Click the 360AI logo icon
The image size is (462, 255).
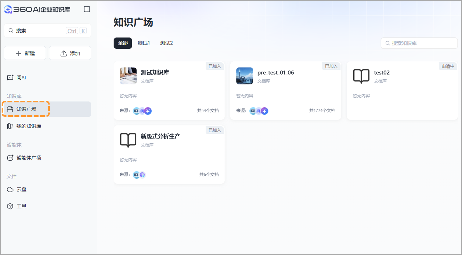click(x=8, y=10)
